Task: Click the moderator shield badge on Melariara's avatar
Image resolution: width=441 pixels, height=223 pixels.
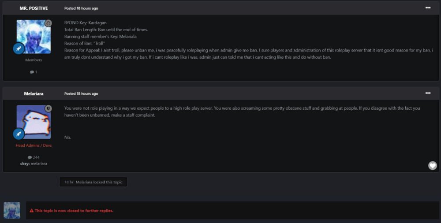Action: point(49,108)
